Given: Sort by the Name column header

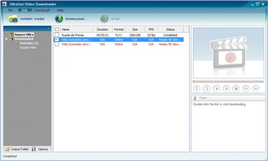Looking at the screenshot, I should [76, 29].
